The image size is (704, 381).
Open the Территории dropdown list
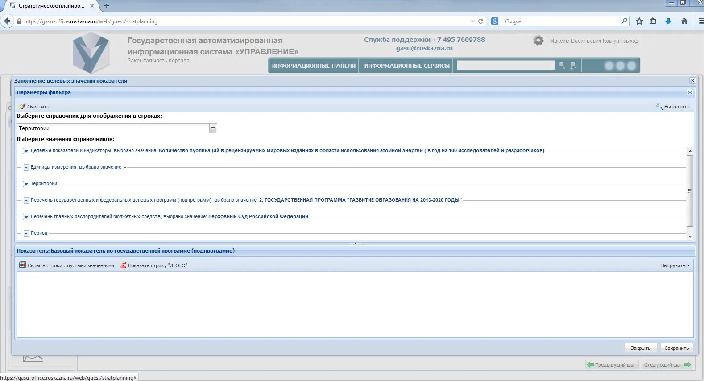click(213, 128)
